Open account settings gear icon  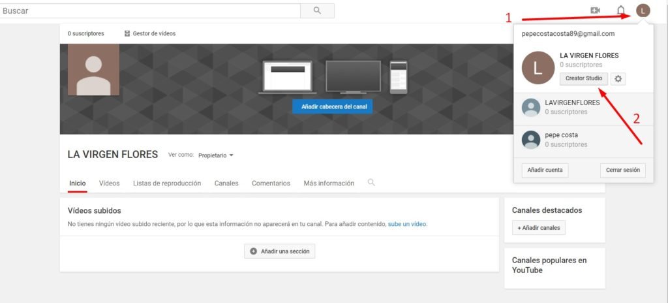618,78
